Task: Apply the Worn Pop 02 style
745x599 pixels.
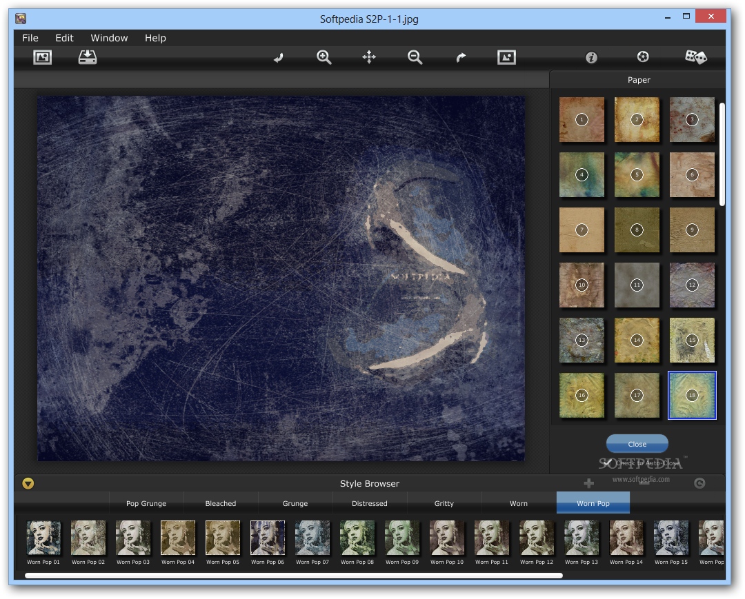Action: 88,538
